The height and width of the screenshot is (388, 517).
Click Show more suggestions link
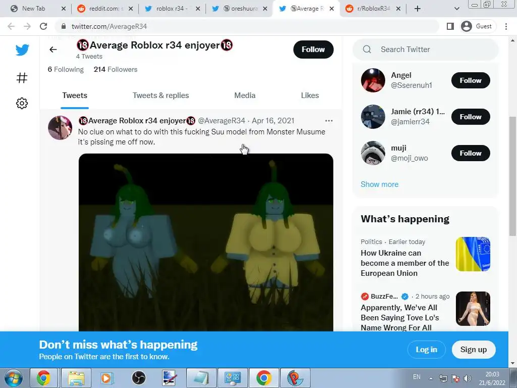380,184
